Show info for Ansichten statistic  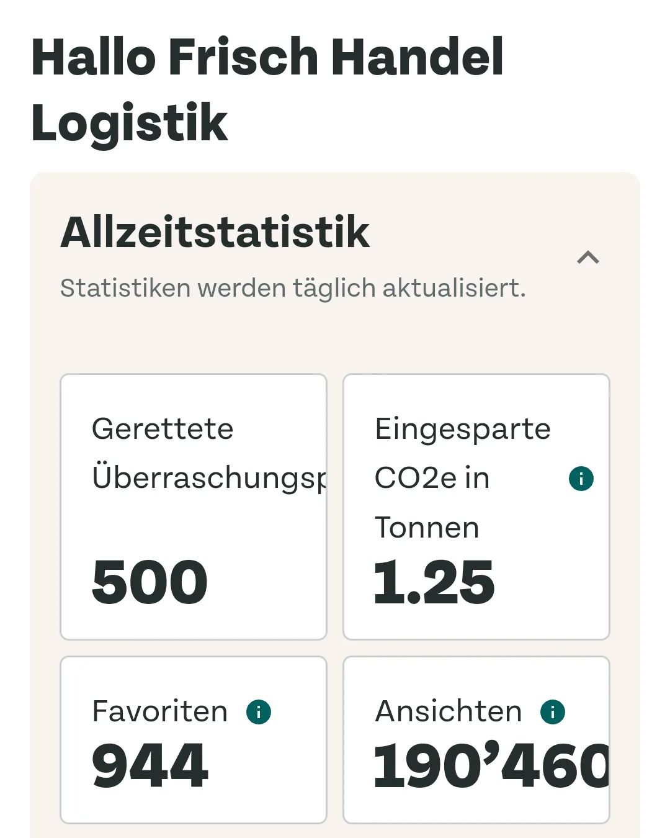(x=552, y=712)
